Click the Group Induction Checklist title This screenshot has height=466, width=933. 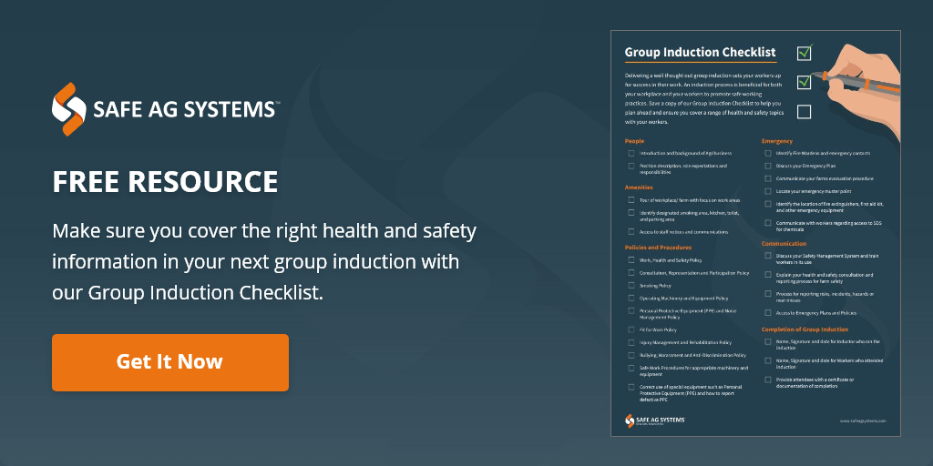point(700,53)
